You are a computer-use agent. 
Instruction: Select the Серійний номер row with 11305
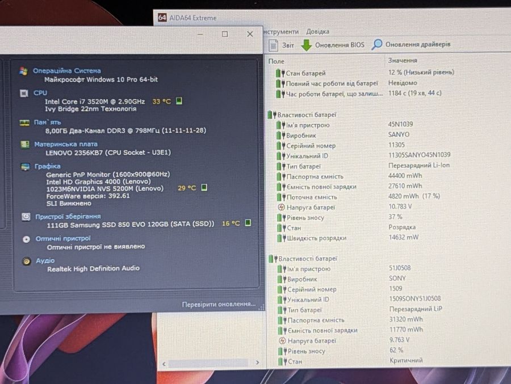click(341, 145)
